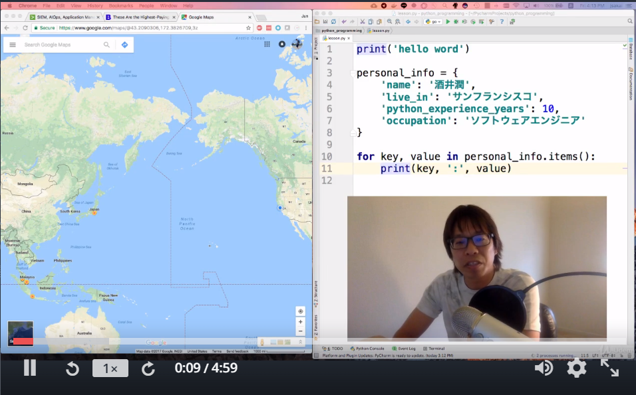Run the program with the green play icon
The height and width of the screenshot is (395, 636).
[448, 22]
